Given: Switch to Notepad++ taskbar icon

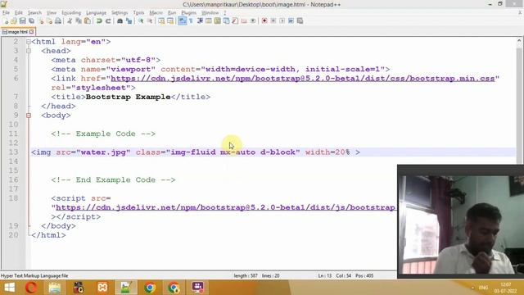Looking at the screenshot, I should [126, 288].
